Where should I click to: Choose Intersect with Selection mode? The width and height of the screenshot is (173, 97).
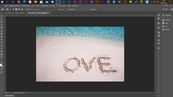[x=22, y=9]
